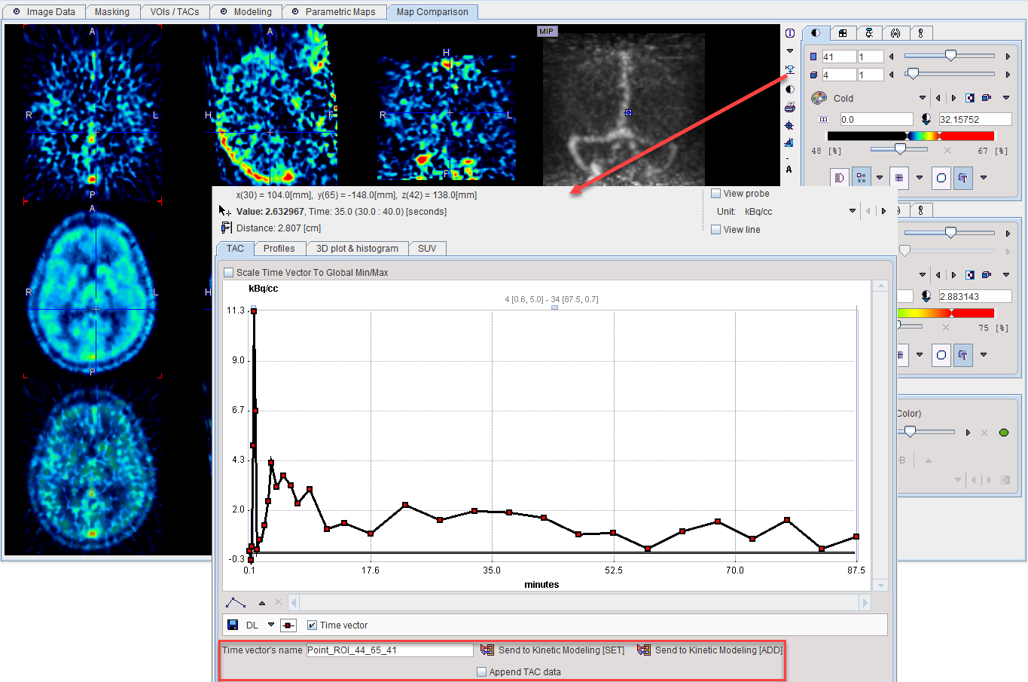Click the second panel's auto-scale contrast icon
Screen dimensions: 1028x682
[x=926, y=296]
